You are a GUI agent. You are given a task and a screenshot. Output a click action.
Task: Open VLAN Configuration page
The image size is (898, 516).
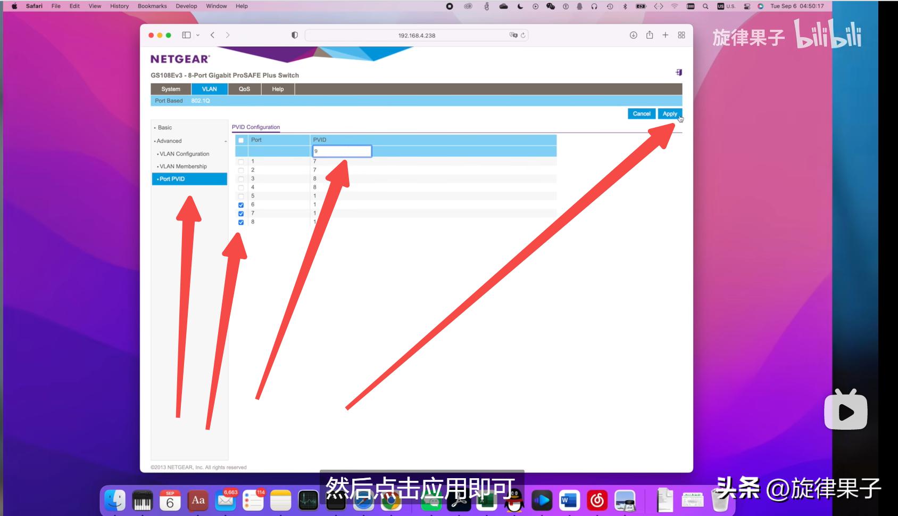184,154
